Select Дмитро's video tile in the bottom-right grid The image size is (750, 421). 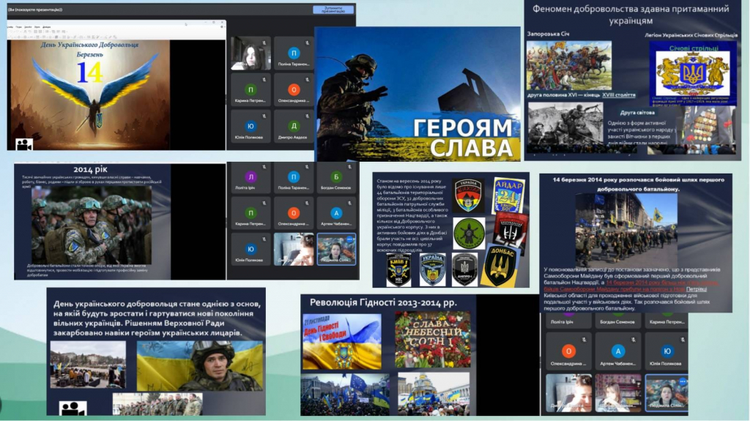point(568,392)
